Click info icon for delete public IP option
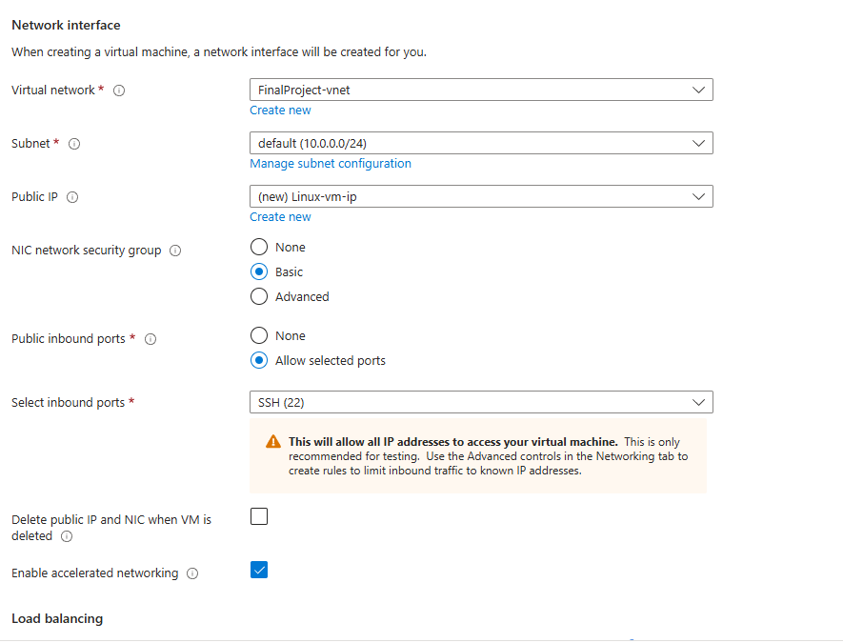The height and width of the screenshot is (643, 843). (67, 536)
